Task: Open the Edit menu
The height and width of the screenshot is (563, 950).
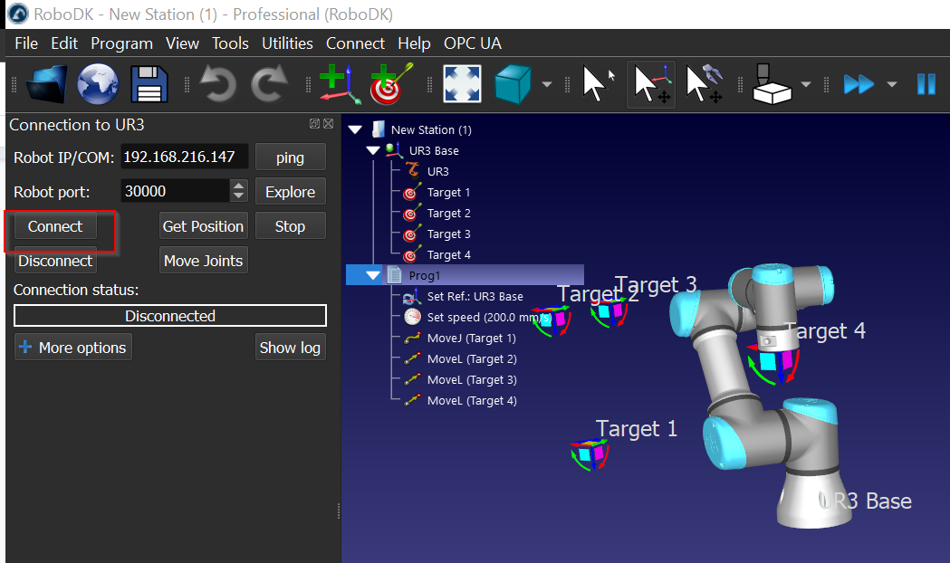Action: [64, 43]
